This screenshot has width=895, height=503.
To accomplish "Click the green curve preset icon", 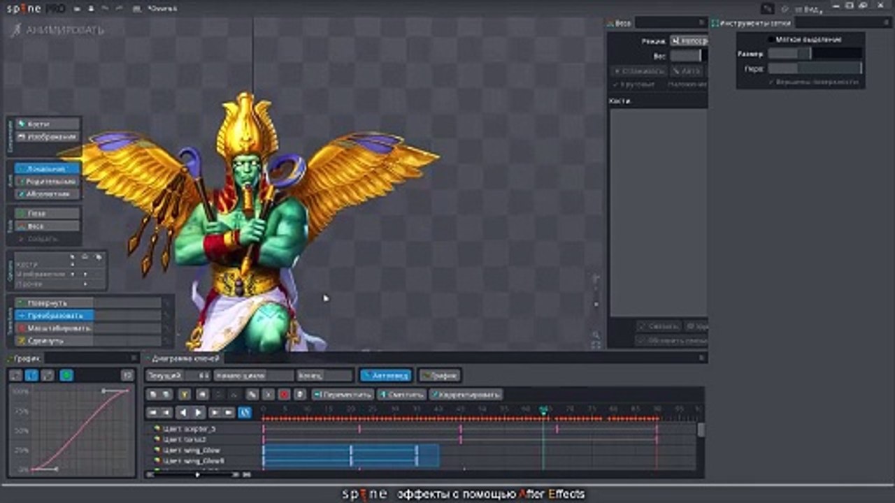I will (66, 375).
